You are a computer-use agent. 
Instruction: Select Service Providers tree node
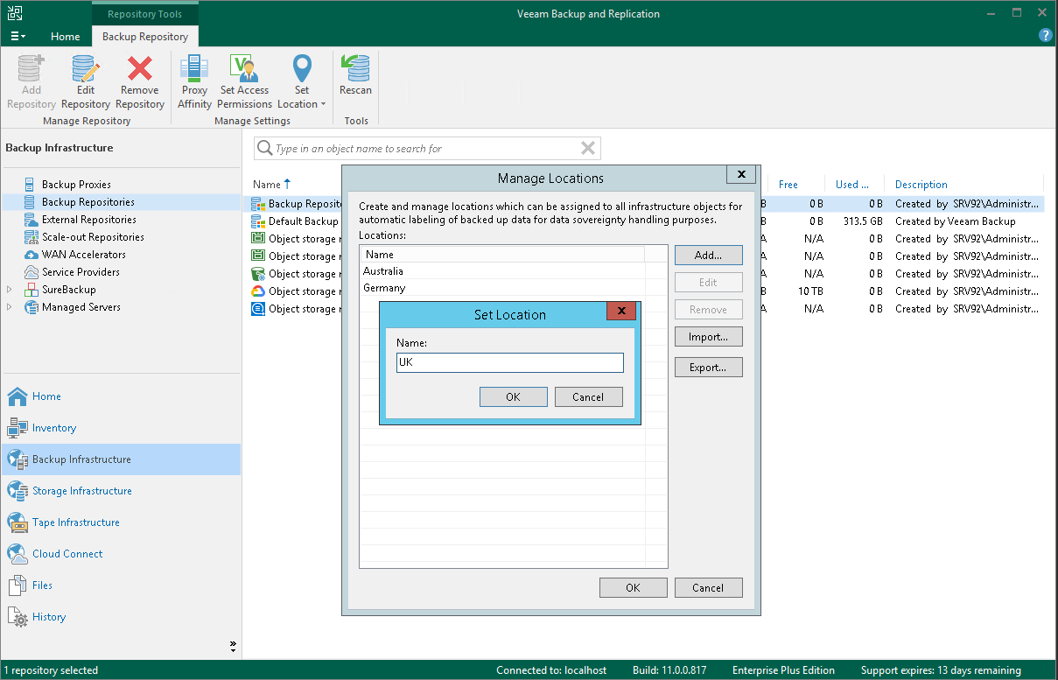click(x=81, y=272)
